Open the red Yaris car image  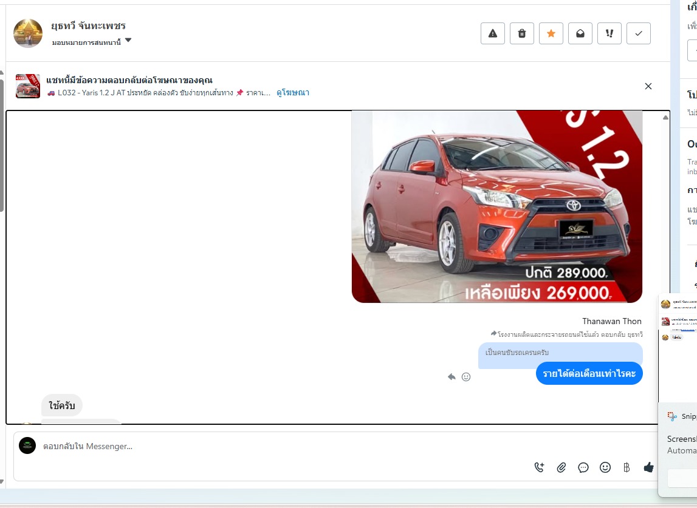496,206
